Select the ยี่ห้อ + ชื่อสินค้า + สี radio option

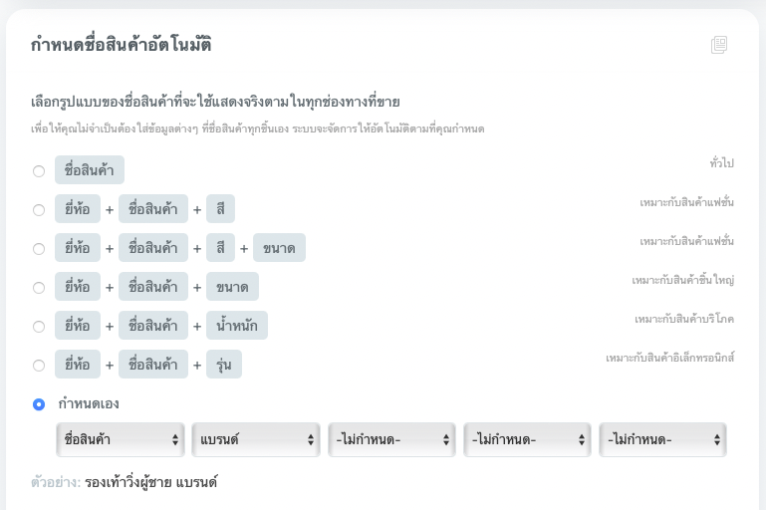pos(39,209)
